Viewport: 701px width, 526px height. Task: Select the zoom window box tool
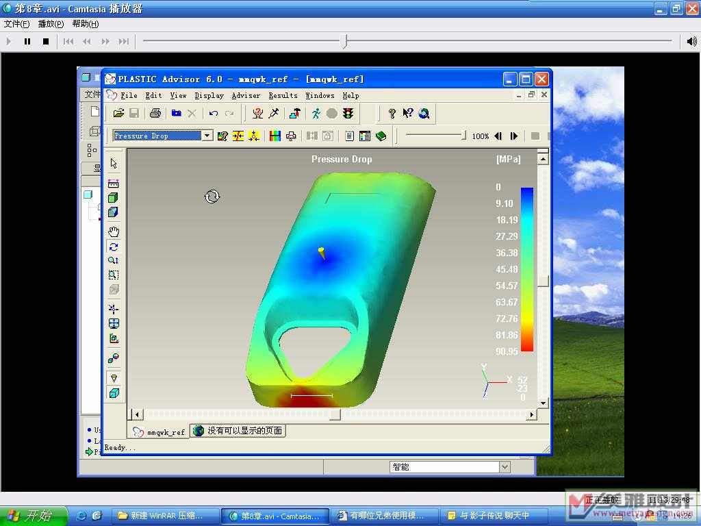click(x=114, y=275)
